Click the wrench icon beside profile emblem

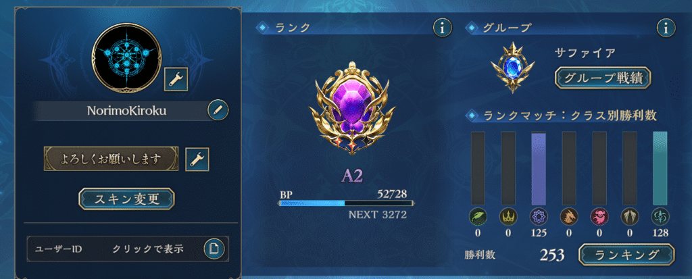point(176,80)
